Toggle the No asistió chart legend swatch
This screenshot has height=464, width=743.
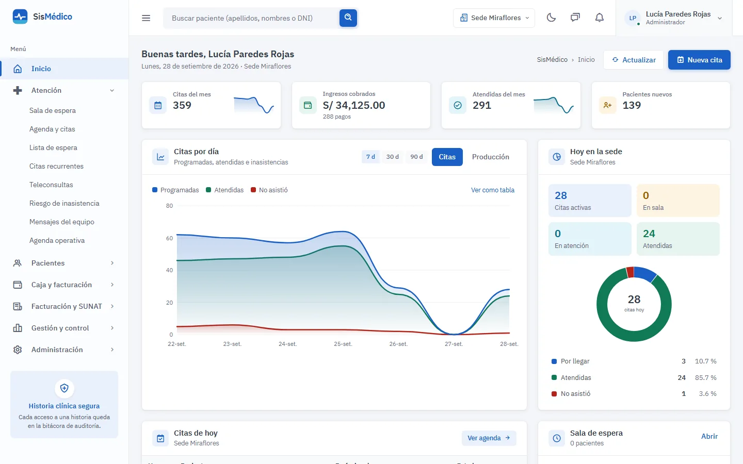coord(253,190)
